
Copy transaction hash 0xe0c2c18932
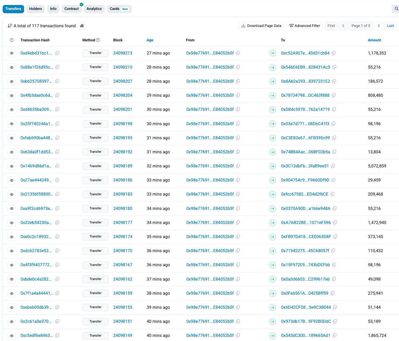(x=57, y=236)
